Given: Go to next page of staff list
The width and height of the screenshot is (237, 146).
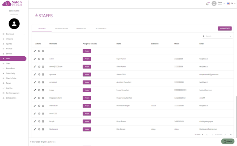Looking at the screenshot, I should pos(225,135).
